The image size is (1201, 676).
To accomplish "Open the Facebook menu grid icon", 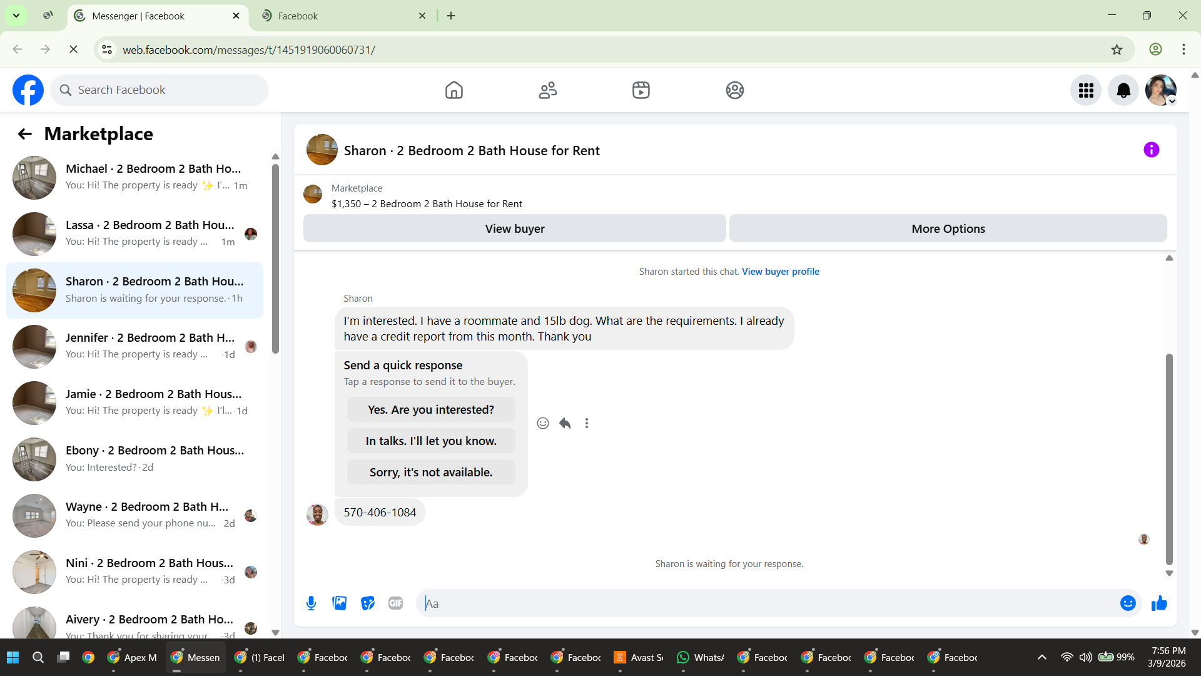I will point(1086,91).
